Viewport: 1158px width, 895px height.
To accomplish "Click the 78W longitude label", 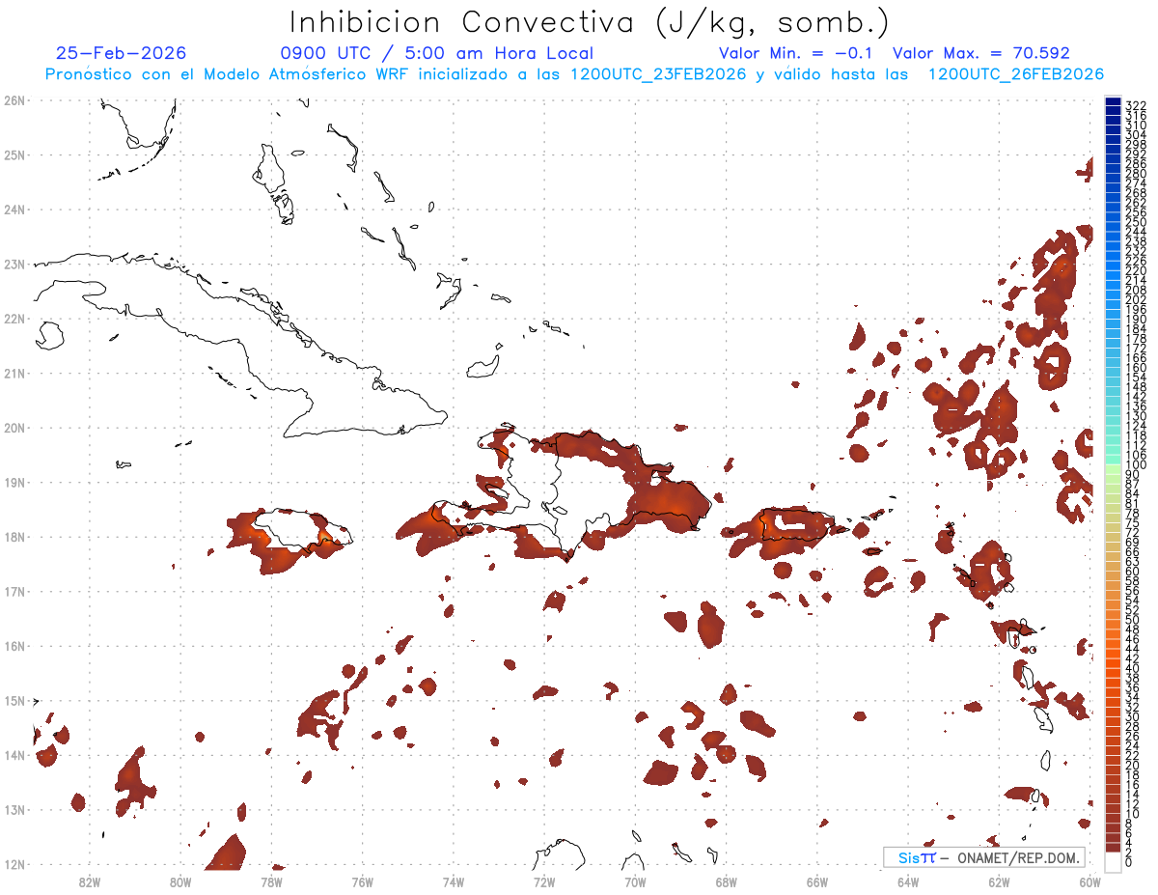I will pyautogui.click(x=271, y=881).
